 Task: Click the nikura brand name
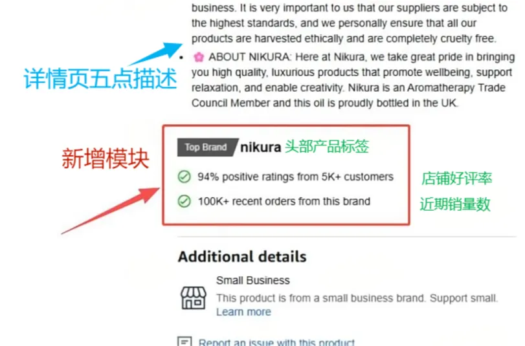(260, 147)
